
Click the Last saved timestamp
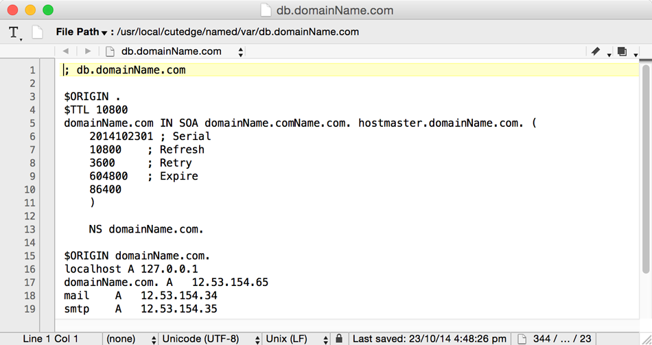click(x=430, y=339)
